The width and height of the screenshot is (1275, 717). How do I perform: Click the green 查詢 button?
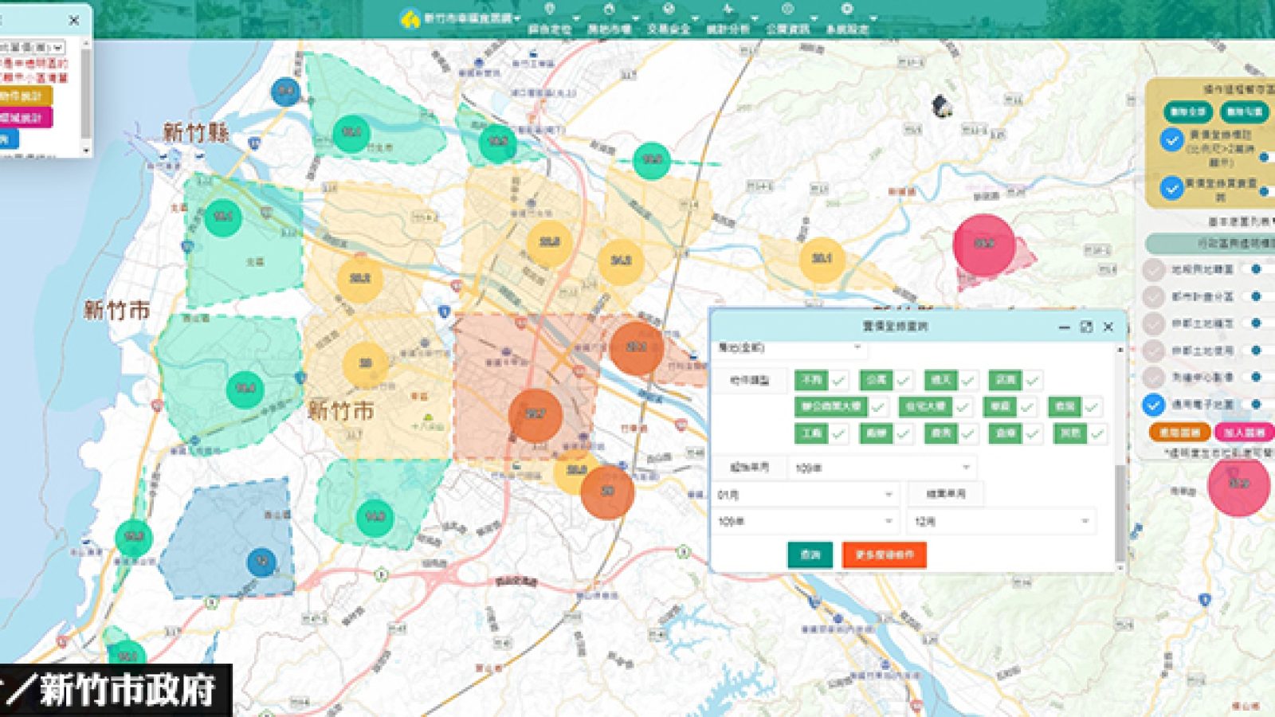point(810,554)
